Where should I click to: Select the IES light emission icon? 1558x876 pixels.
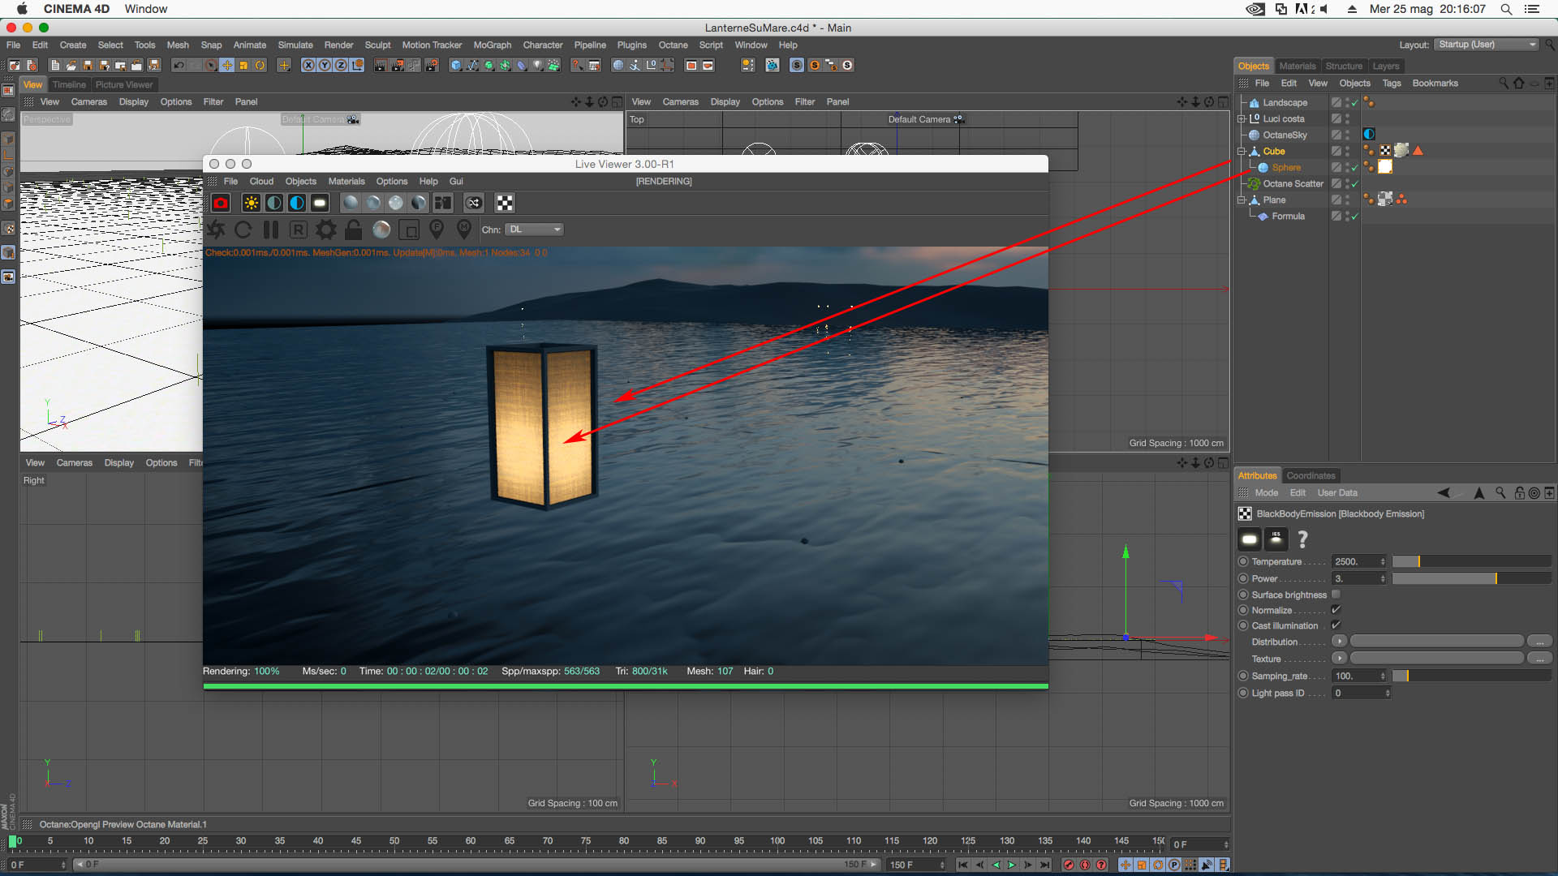click(x=1276, y=539)
